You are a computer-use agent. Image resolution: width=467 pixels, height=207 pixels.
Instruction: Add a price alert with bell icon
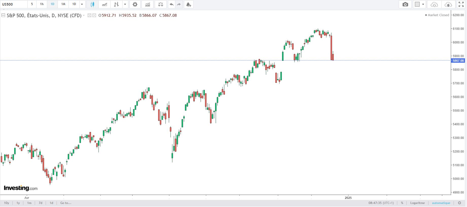tap(188, 4)
